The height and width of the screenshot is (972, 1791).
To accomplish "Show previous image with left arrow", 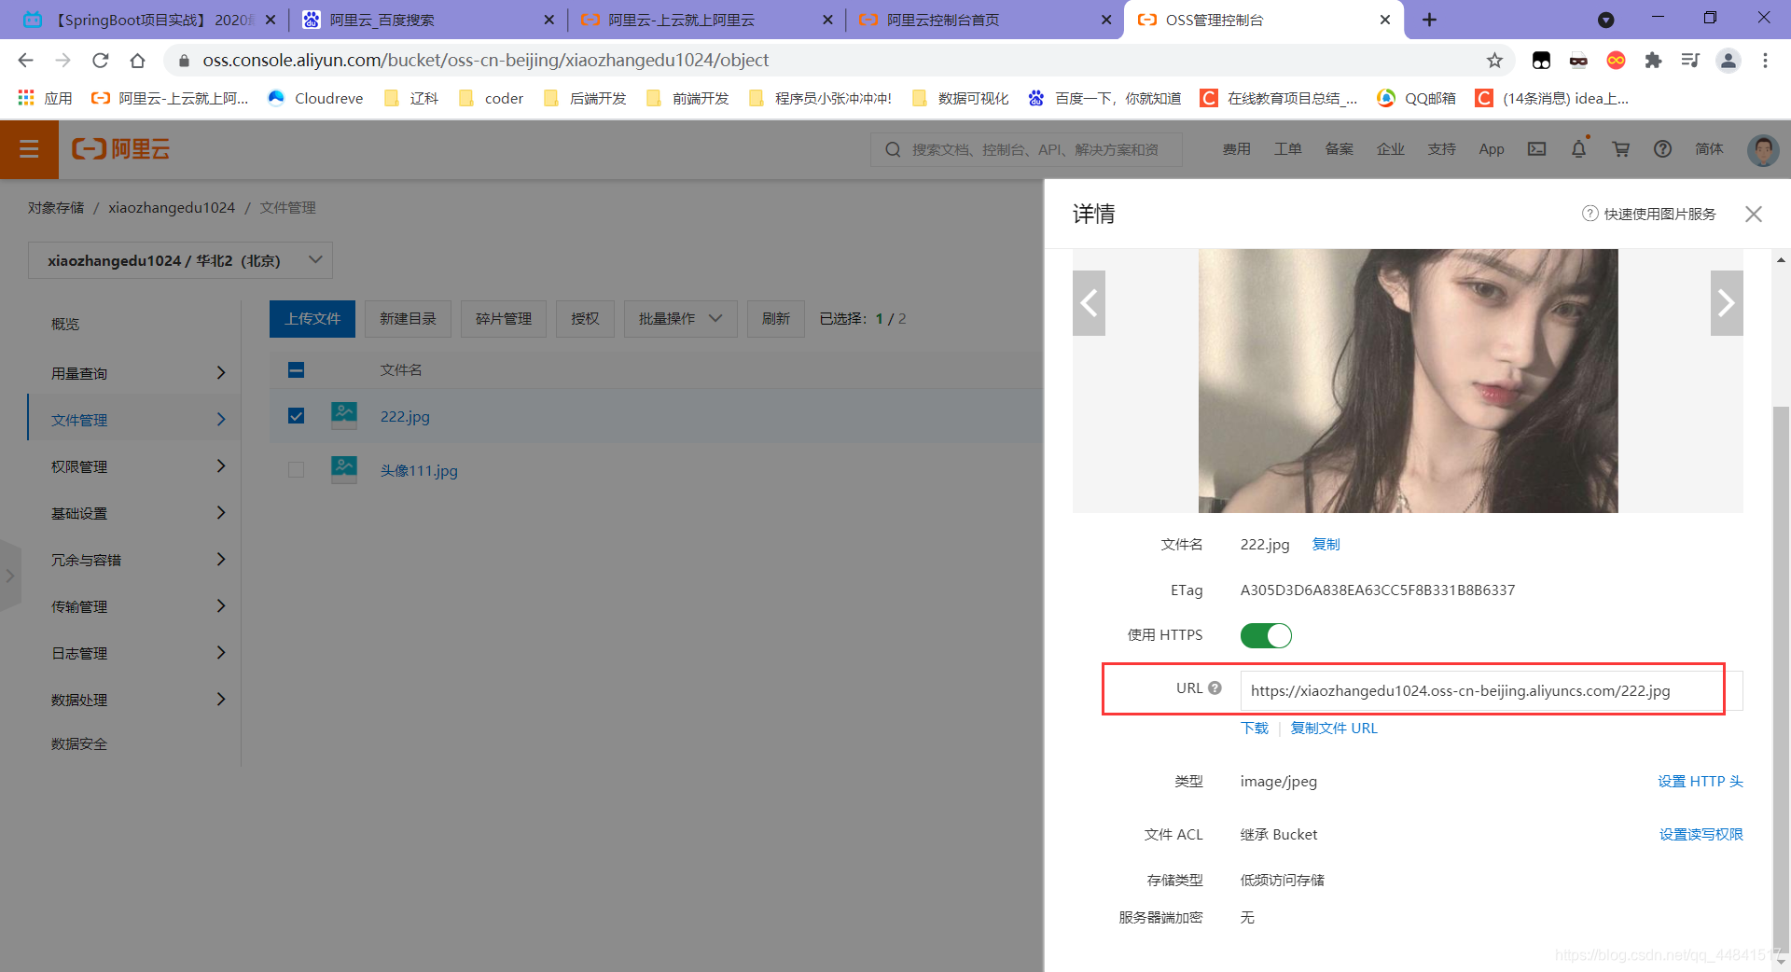I will click(x=1089, y=303).
